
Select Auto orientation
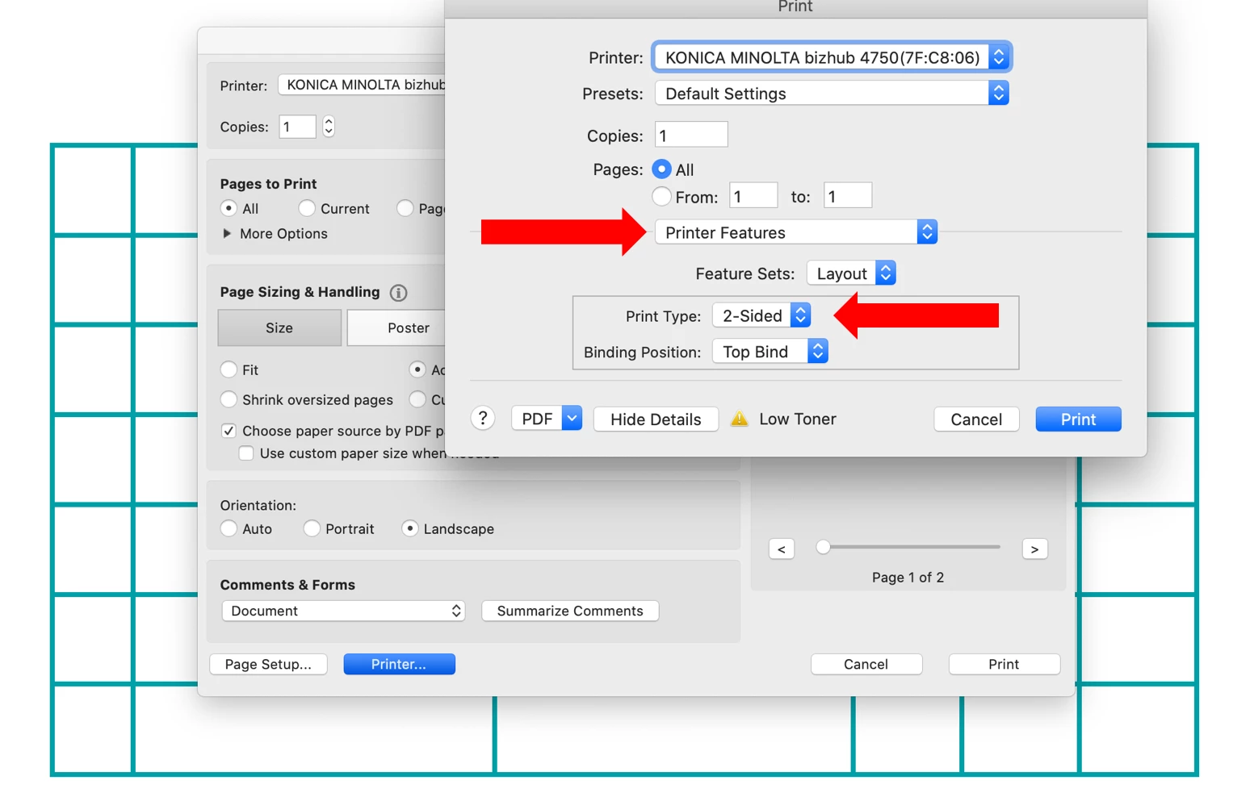click(229, 528)
